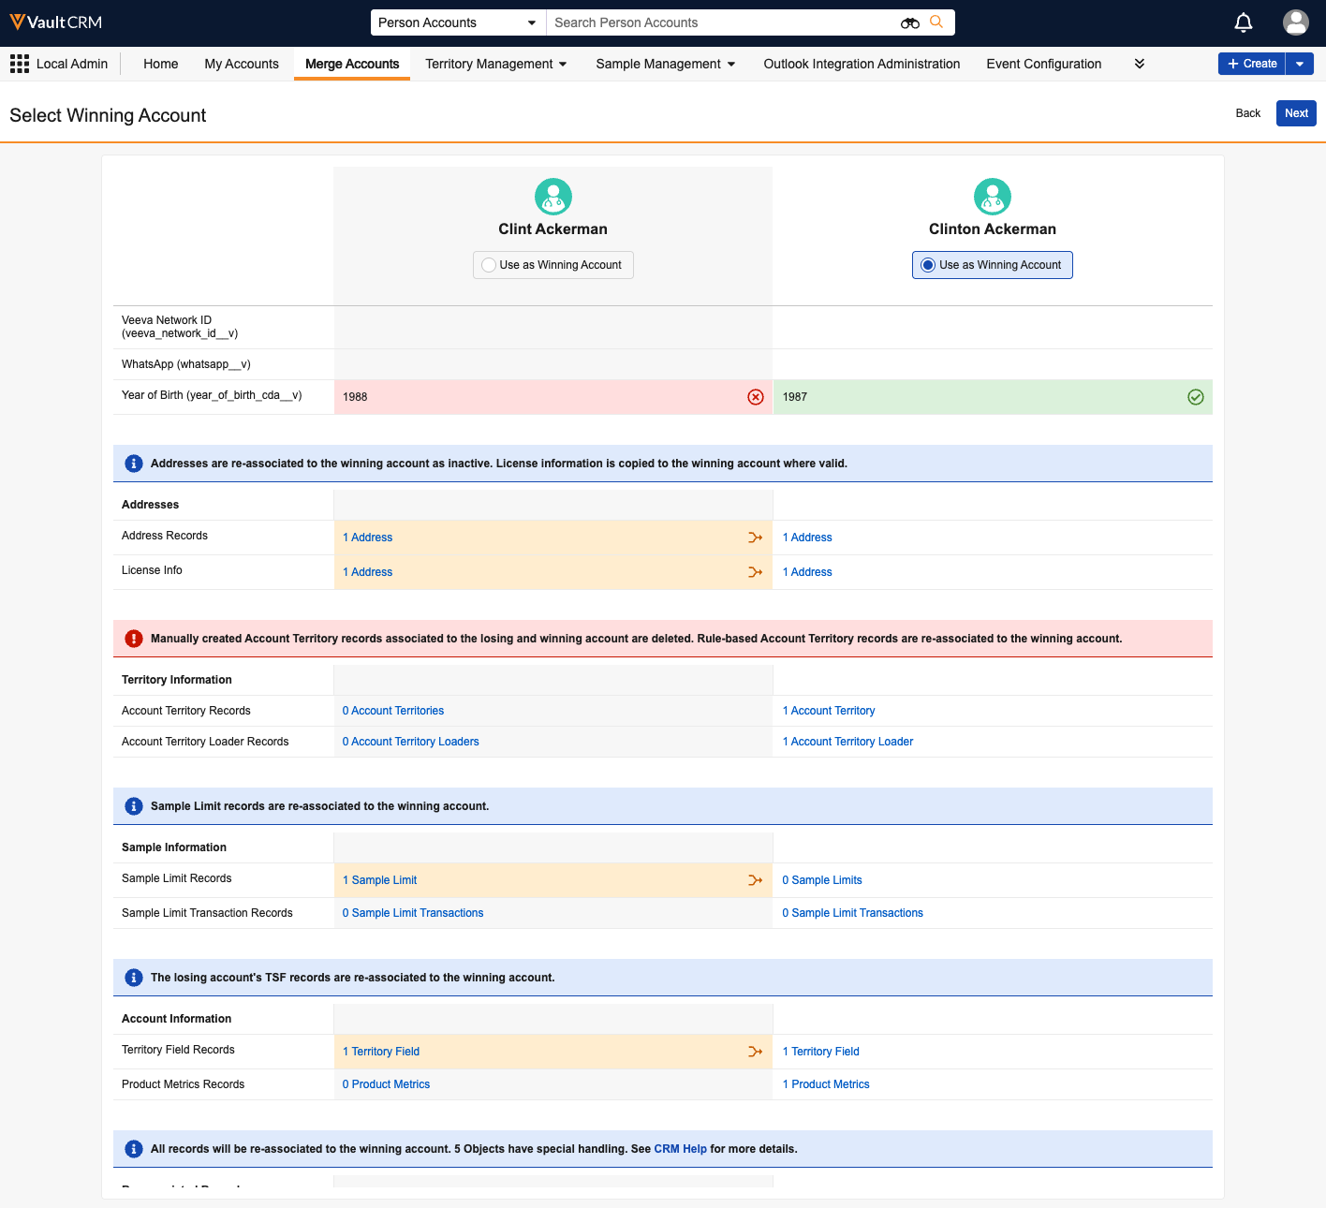Click into the Search Person Accounts field
This screenshot has height=1208, width=1326.
click(x=721, y=22)
